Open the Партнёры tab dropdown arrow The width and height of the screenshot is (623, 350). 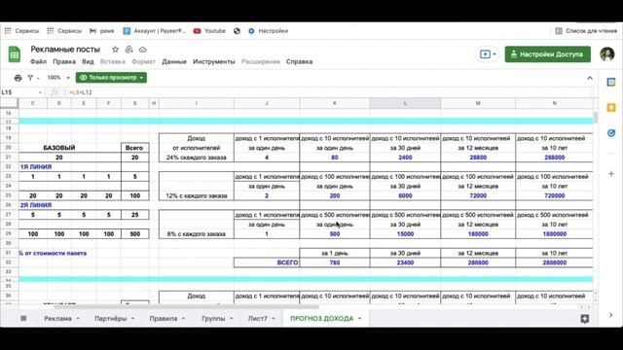(132, 319)
